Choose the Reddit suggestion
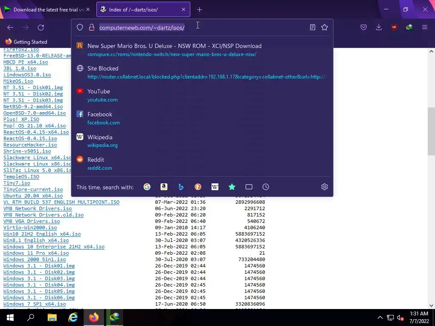 coord(202,164)
